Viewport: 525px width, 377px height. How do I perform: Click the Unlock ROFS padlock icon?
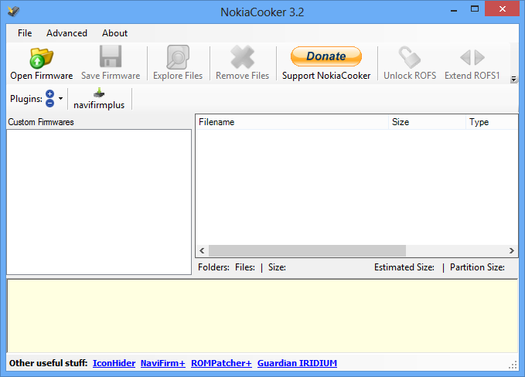click(410, 57)
